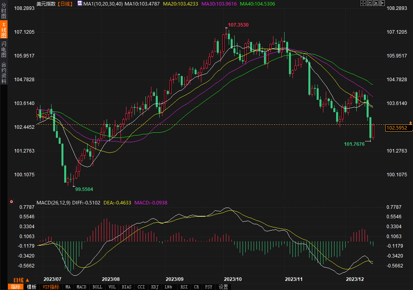The image size is (413, 290).
Task: Click the orange price alert marker icon
Action: click(410, 123)
